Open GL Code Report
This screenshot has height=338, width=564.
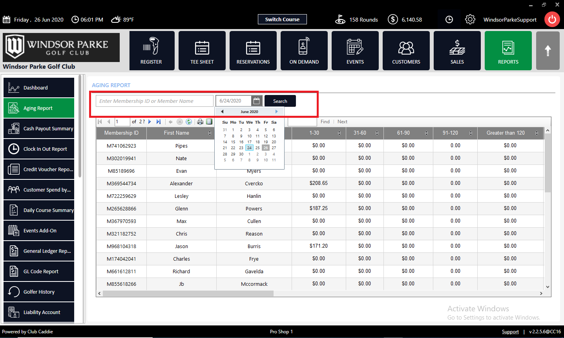pos(39,271)
